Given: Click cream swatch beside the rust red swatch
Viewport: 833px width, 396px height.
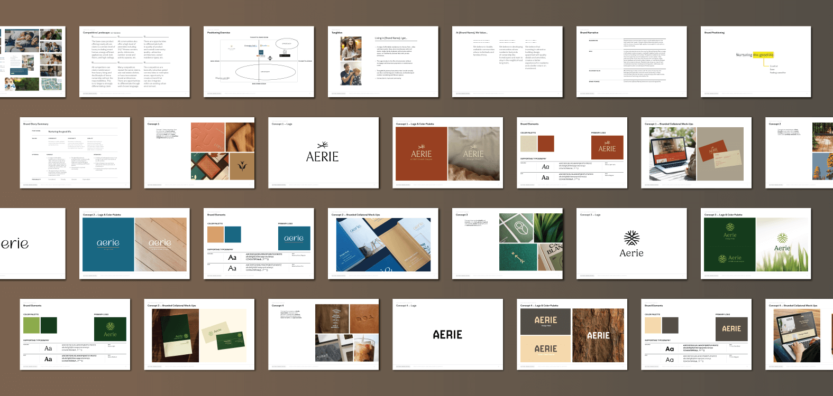Looking at the screenshot, I should point(528,144).
